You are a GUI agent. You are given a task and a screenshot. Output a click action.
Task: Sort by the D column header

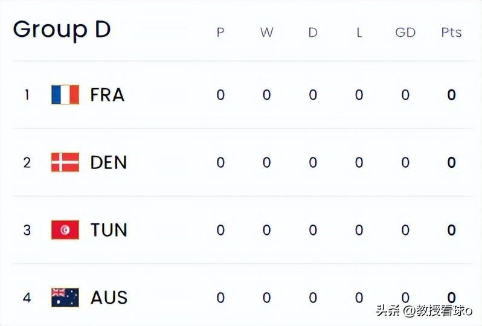pos(313,32)
